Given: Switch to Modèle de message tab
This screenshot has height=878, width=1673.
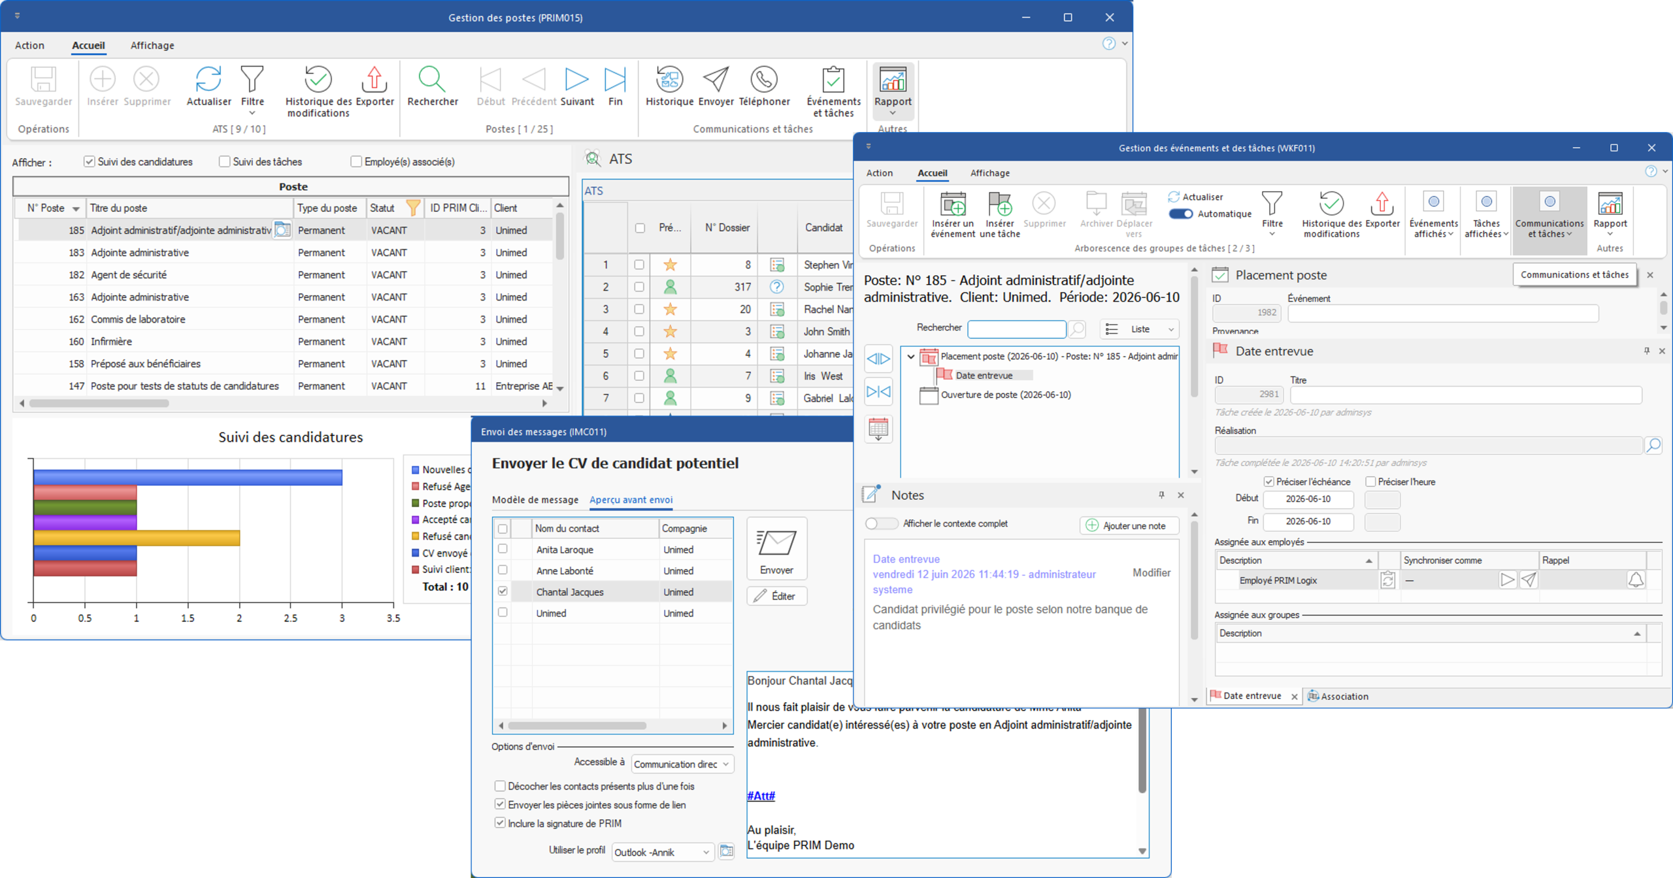Looking at the screenshot, I should tap(535, 500).
